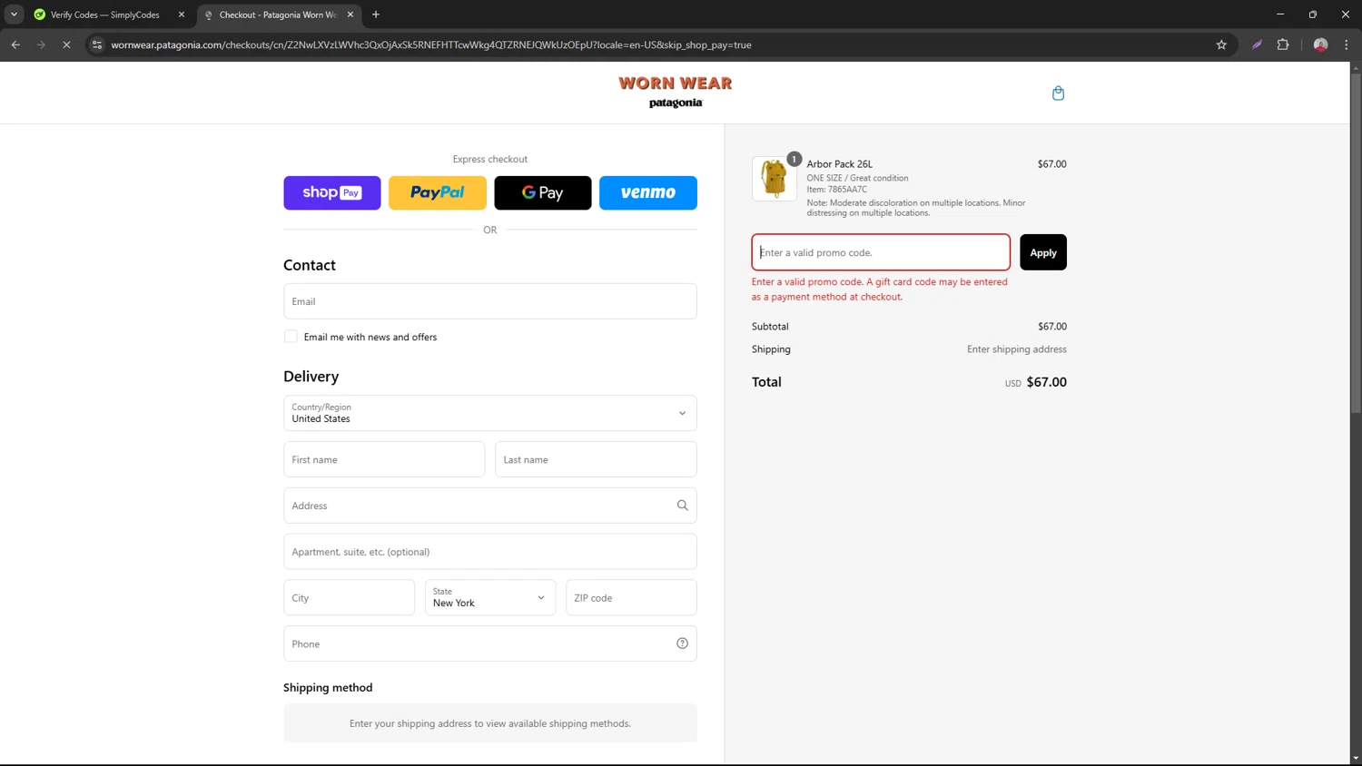Apply the promo code
The image size is (1362, 766).
point(1043,252)
